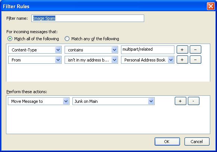Open the Content-Type header dropdown

35,50
